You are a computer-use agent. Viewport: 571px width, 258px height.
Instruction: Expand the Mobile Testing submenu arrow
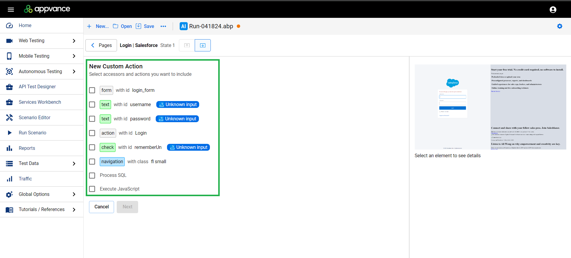[x=74, y=56]
